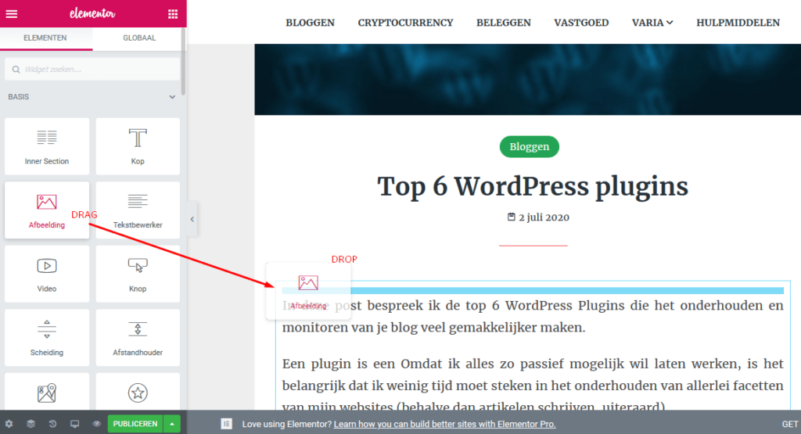This screenshot has height=434, width=801.
Task: Open the Elementor Pro learn-more link
Action: (x=444, y=424)
